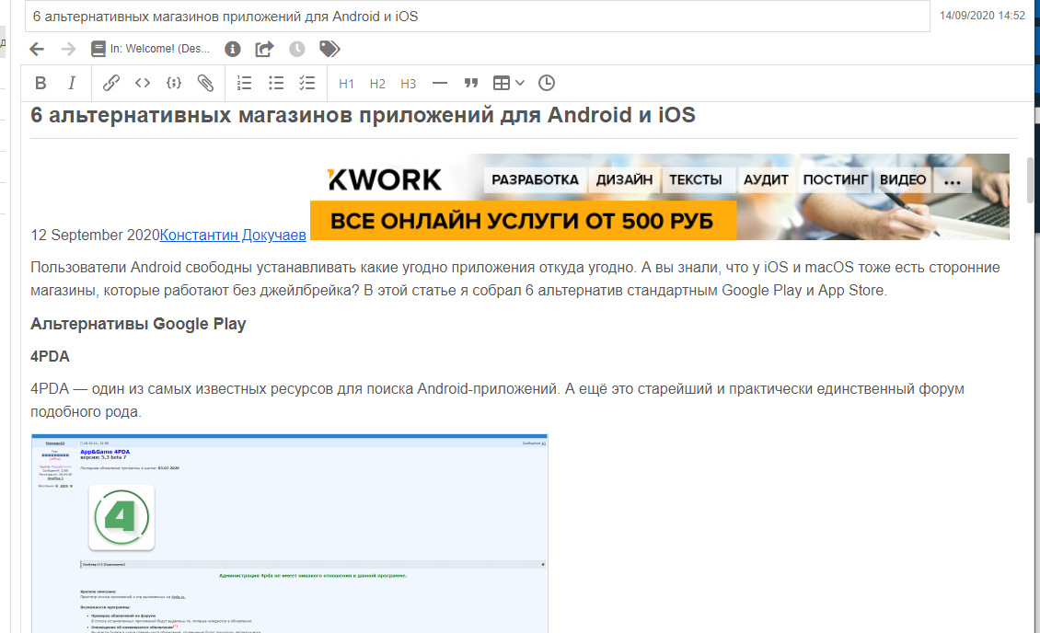Screen dimensions: 1040x633
Task: Go back with the left arrow
Action: point(37,49)
